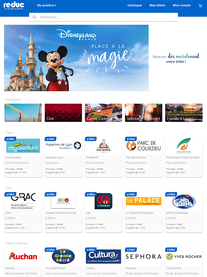Click the Cgr card title
This screenshot has height=277, width=207.
88,213
